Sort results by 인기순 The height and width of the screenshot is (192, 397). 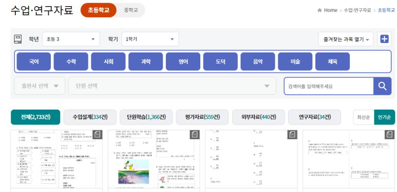(384, 117)
